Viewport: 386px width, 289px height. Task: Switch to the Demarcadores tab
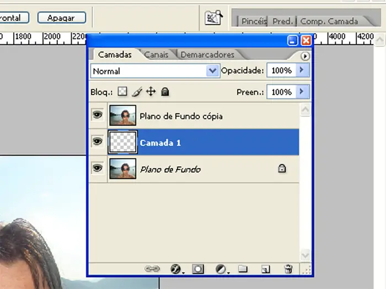click(207, 54)
